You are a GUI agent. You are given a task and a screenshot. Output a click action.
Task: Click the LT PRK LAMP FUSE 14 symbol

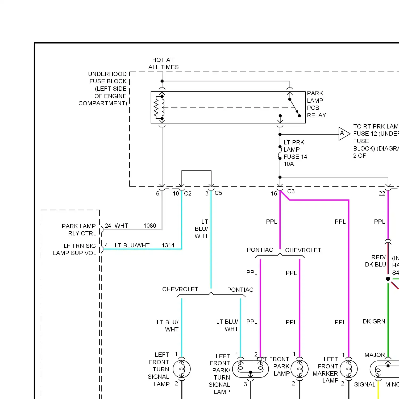point(280,152)
